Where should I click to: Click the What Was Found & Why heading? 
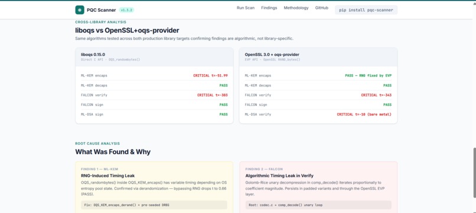113,152
